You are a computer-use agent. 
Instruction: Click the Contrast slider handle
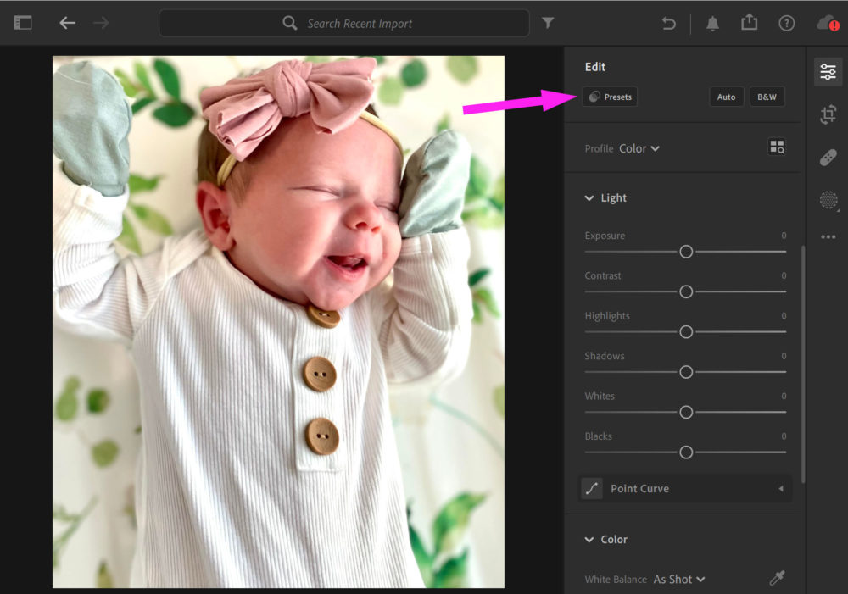[686, 291]
